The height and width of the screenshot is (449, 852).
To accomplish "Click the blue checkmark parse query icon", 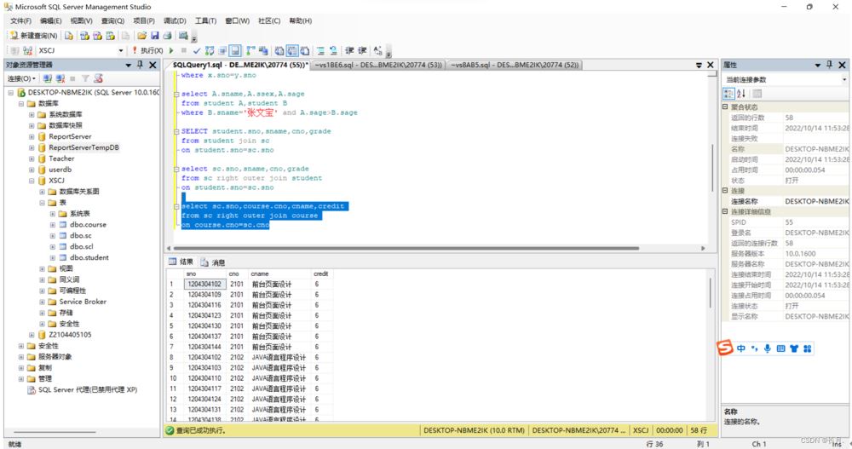I will 197,51.
